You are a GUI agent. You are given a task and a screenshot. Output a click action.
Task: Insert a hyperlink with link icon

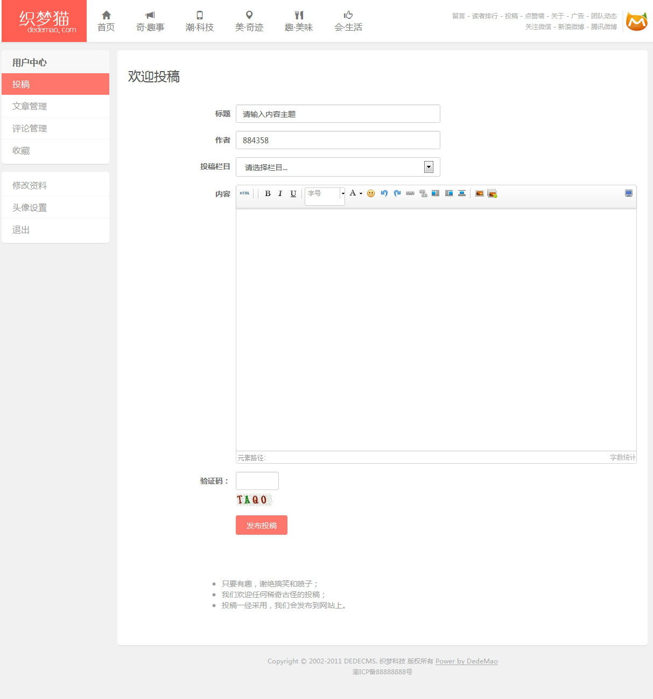[x=410, y=193]
